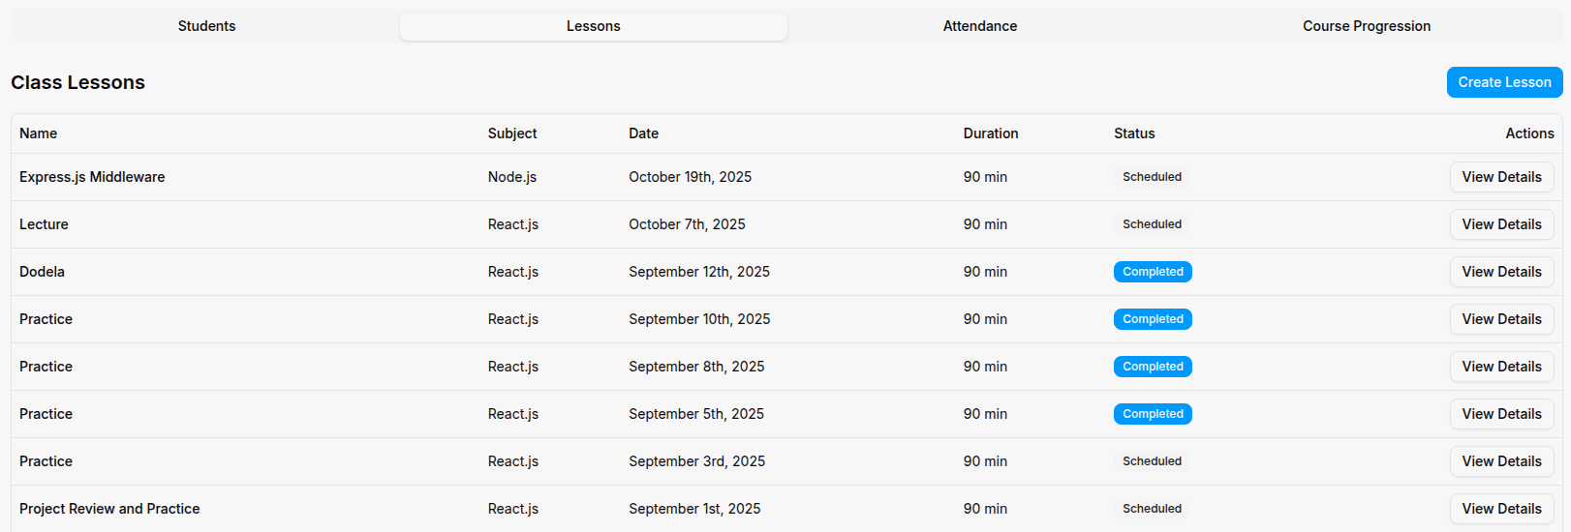This screenshot has width=1571, height=532.
Task: View details for Project Review and Practice
Action: pyautogui.click(x=1500, y=509)
